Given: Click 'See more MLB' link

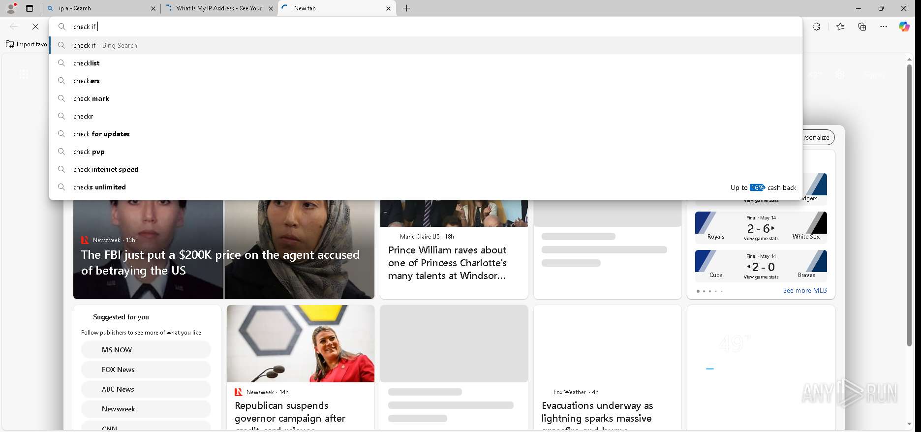Looking at the screenshot, I should point(805,290).
